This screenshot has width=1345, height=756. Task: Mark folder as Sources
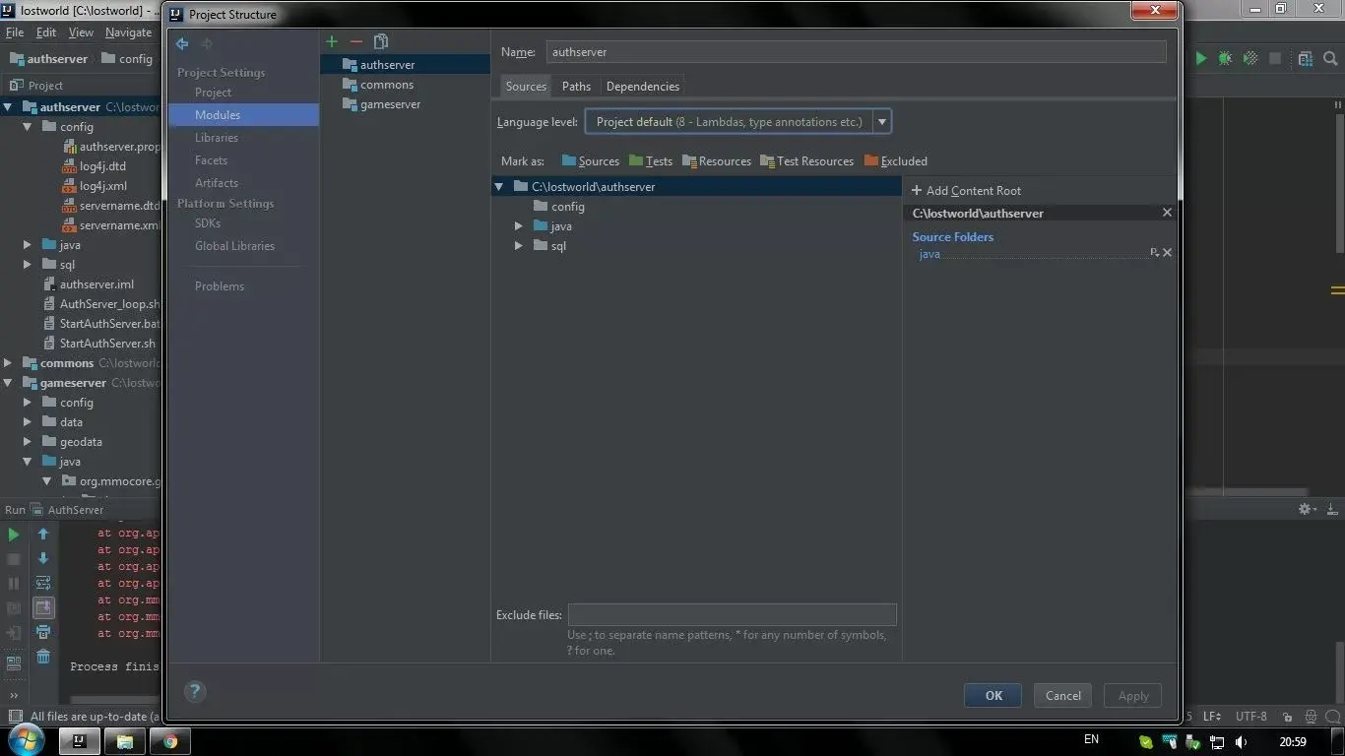[x=591, y=161]
